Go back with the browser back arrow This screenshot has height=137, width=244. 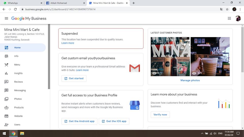point(4,9)
